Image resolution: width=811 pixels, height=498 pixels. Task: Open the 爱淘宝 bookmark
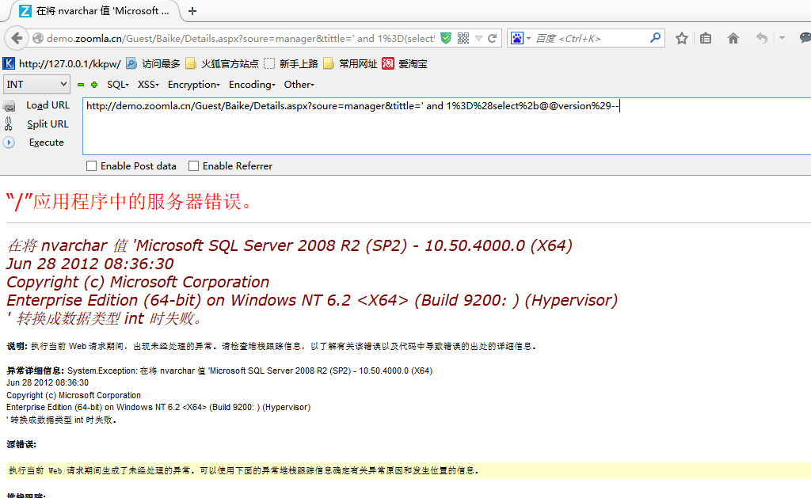pyautogui.click(x=405, y=63)
